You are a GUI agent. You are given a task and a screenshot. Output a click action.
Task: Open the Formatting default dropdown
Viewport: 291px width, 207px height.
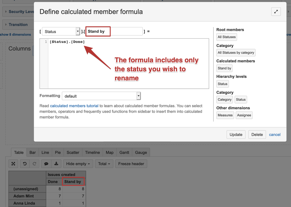coord(101,96)
